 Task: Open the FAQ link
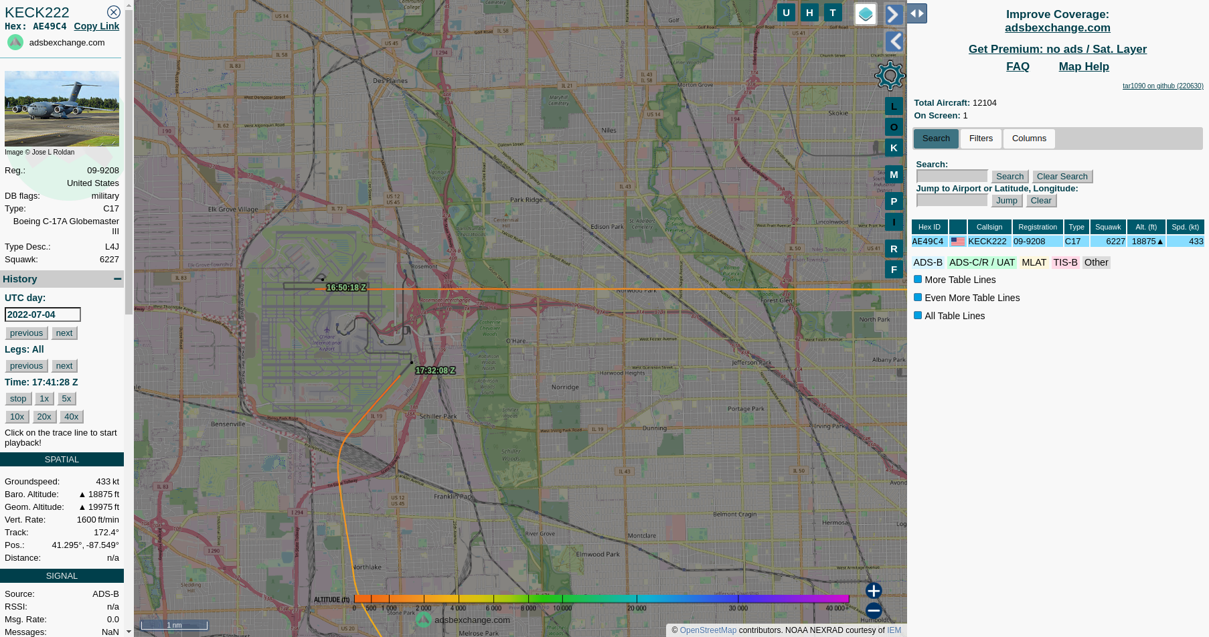(1018, 67)
